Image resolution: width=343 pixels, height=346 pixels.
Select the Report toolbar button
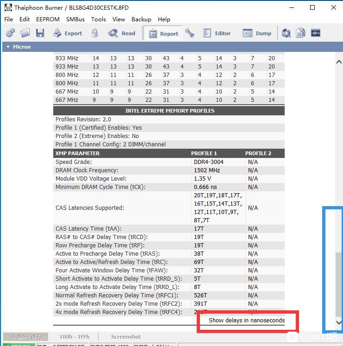coord(163,33)
